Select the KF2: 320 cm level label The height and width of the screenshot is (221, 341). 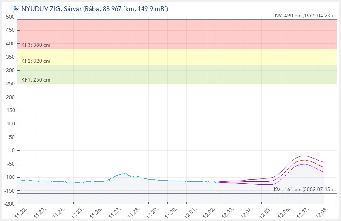click(x=36, y=61)
